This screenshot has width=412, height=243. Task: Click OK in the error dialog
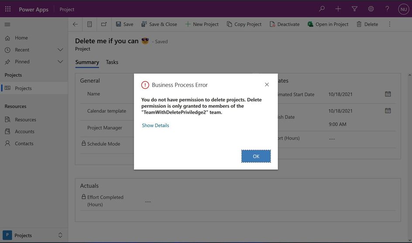click(x=256, y=156)
